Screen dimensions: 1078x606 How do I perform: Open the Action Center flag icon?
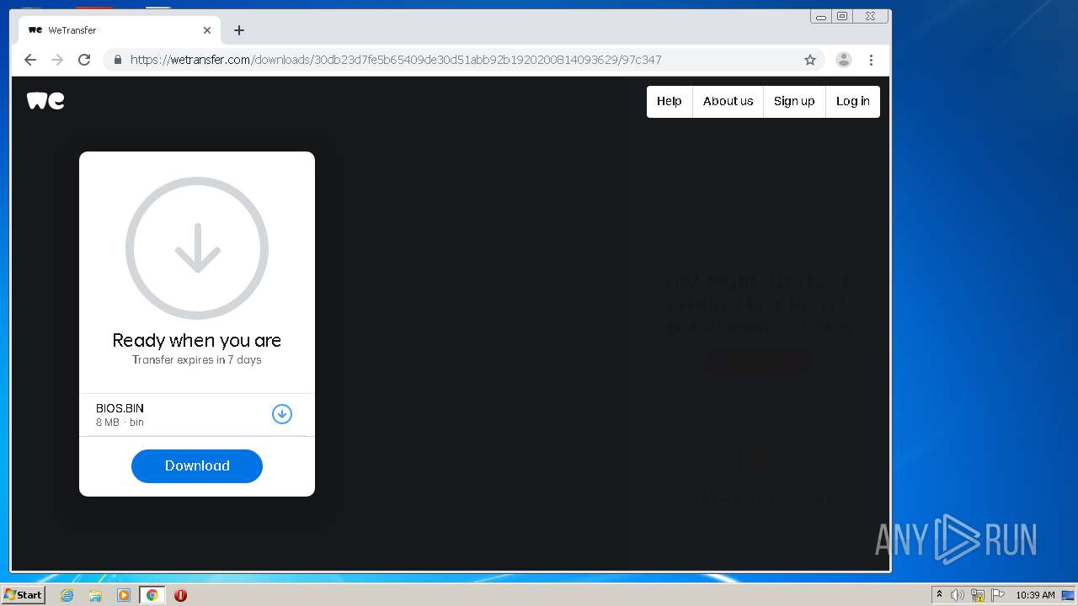(x=998, y=595)
